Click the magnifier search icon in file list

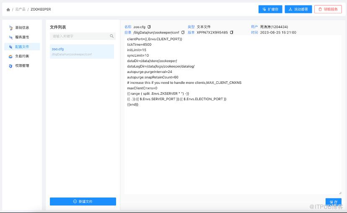click(x=112, y=36)
